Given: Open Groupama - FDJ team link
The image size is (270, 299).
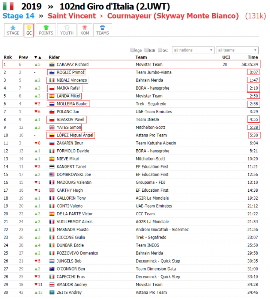Looking at the screenshot, I should pyautogui.click(x=150, y=182).
